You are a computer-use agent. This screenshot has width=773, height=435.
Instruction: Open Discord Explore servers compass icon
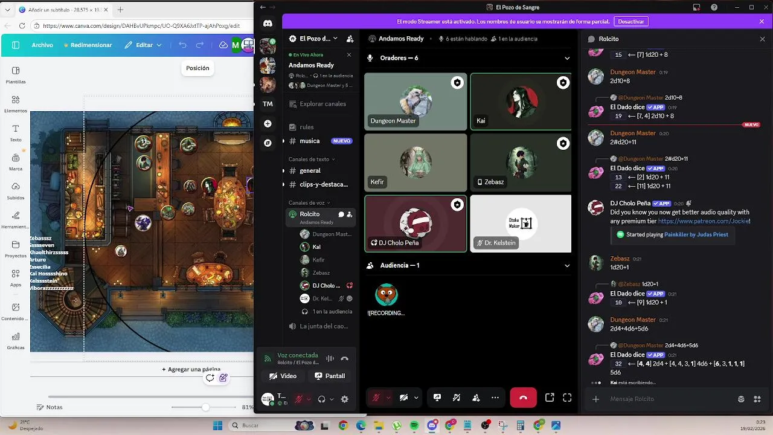click(x=268, y=143)
